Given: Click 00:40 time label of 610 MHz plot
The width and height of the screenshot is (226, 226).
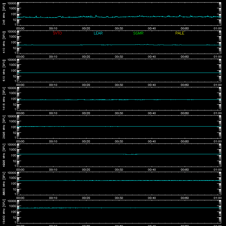Looking at the screenshot, I should coord(152,85).
